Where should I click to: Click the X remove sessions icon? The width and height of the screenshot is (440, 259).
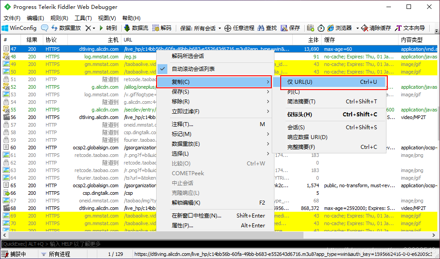pyautogui.click(x=88, y=28)
